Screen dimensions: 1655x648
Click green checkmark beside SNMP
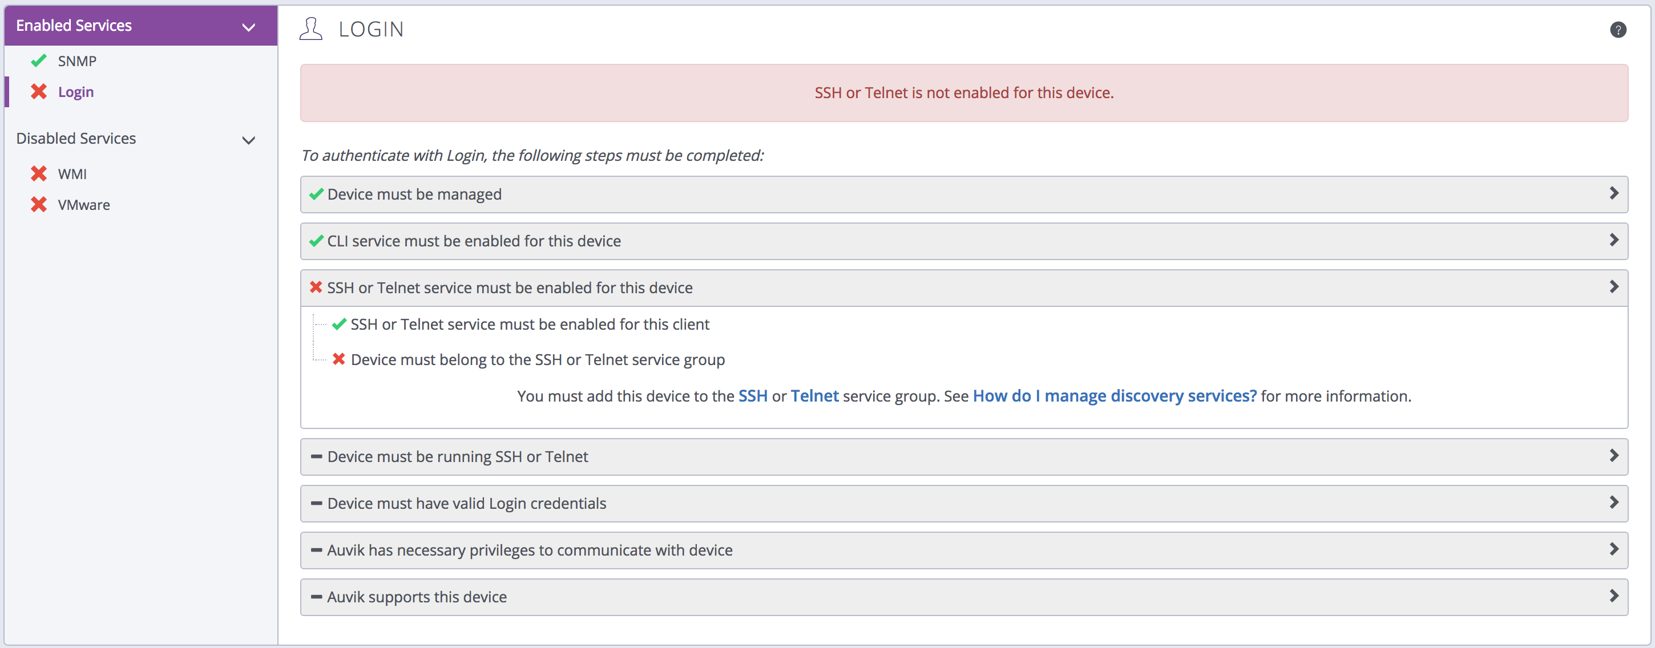tap(39, 61)
